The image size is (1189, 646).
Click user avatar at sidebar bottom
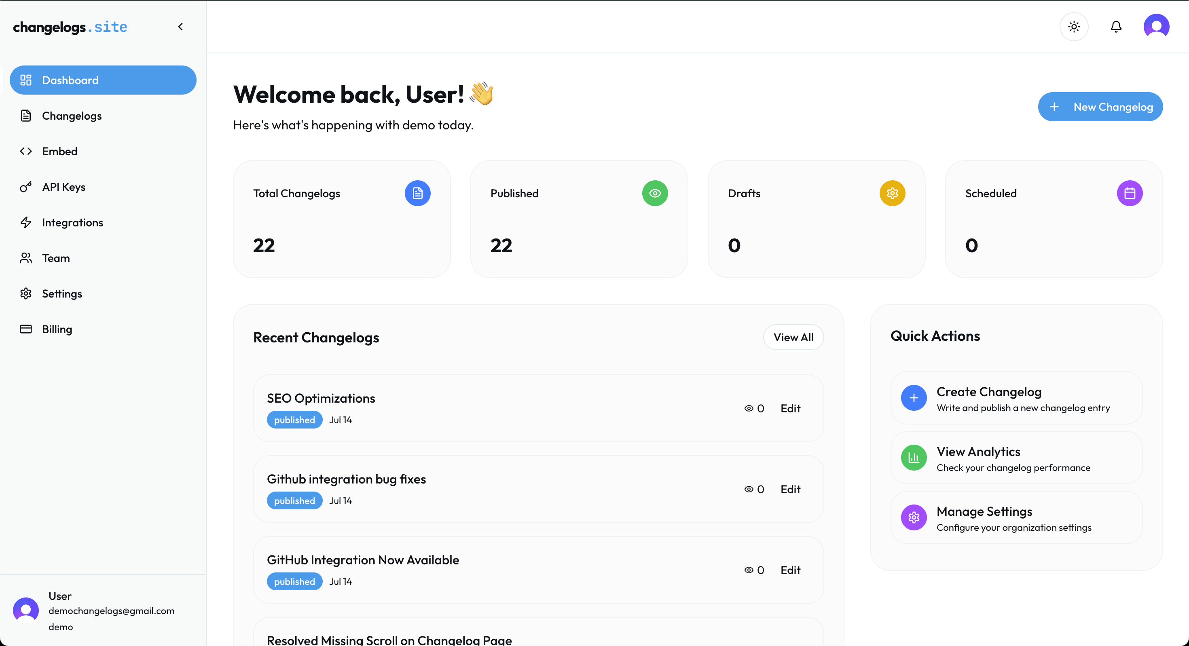(26, 610)
